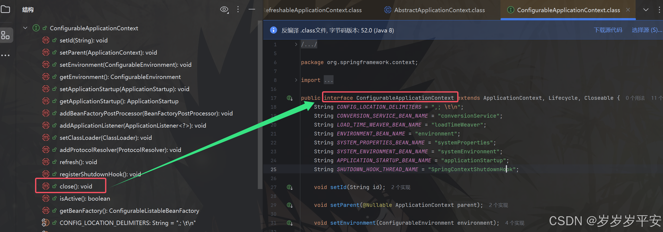Click Lifecycle in the extends clause

[x=563, y=98]
